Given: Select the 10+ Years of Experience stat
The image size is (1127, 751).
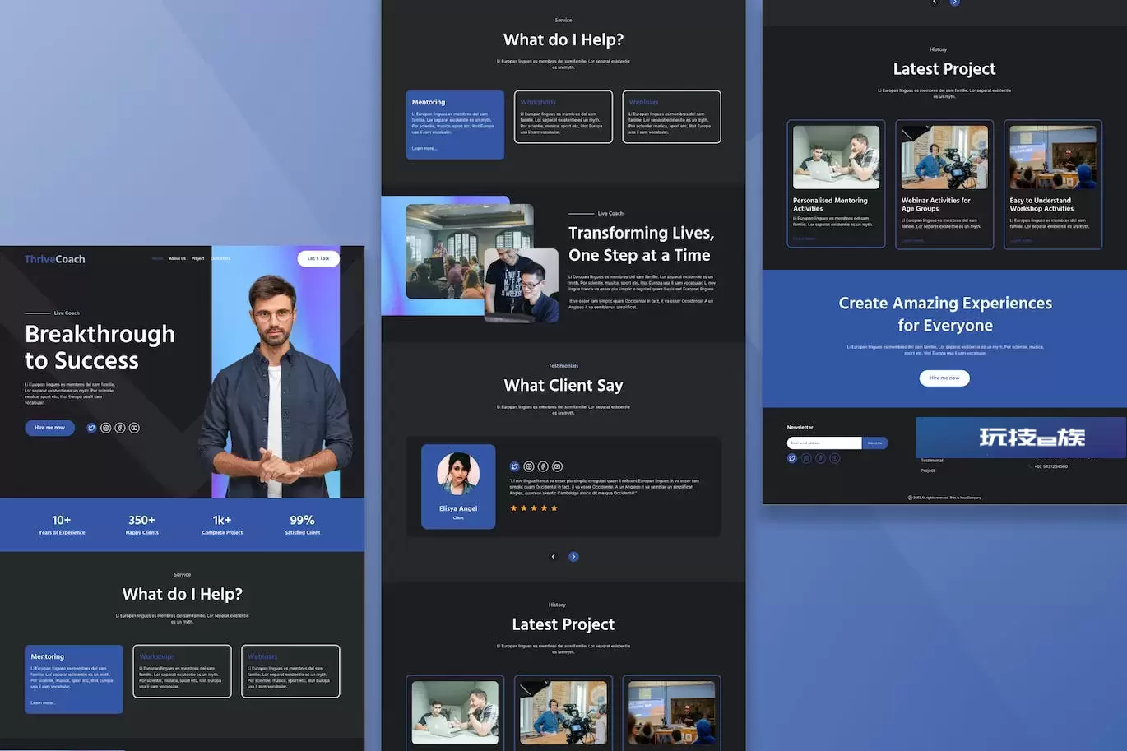Looking at the screenshot, I should (62, 525).
